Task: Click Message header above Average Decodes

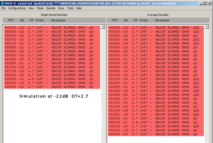Action: pos(162,20)
